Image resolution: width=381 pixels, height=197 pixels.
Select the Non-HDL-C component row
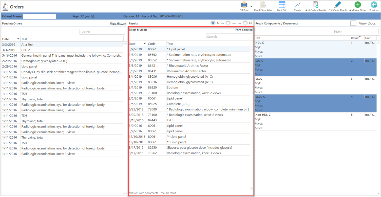click(316, 121)
